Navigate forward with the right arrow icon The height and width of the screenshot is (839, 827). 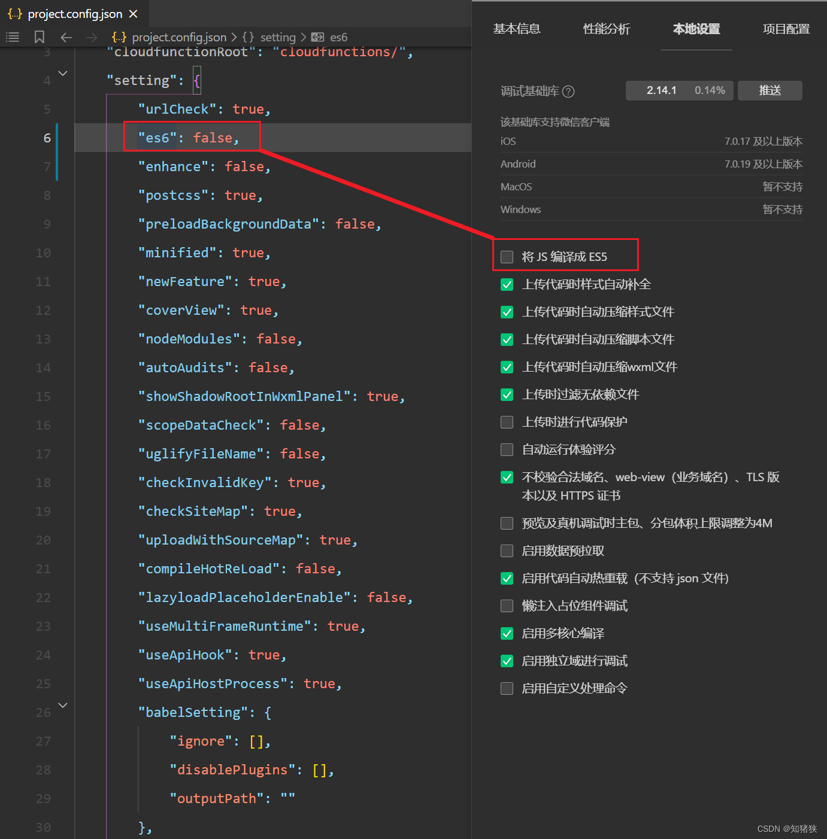tap(91, 37)
